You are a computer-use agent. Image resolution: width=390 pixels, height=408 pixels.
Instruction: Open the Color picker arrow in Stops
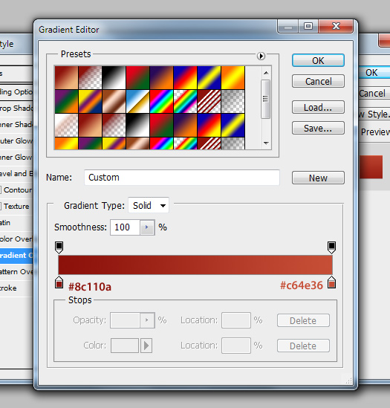pos(146,346)
